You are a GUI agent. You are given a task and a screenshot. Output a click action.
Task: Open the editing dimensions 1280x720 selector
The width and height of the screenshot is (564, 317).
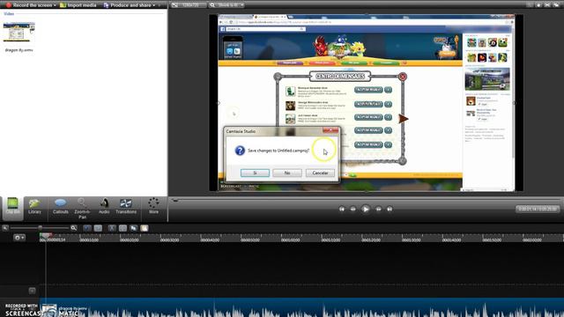[189, 5]
